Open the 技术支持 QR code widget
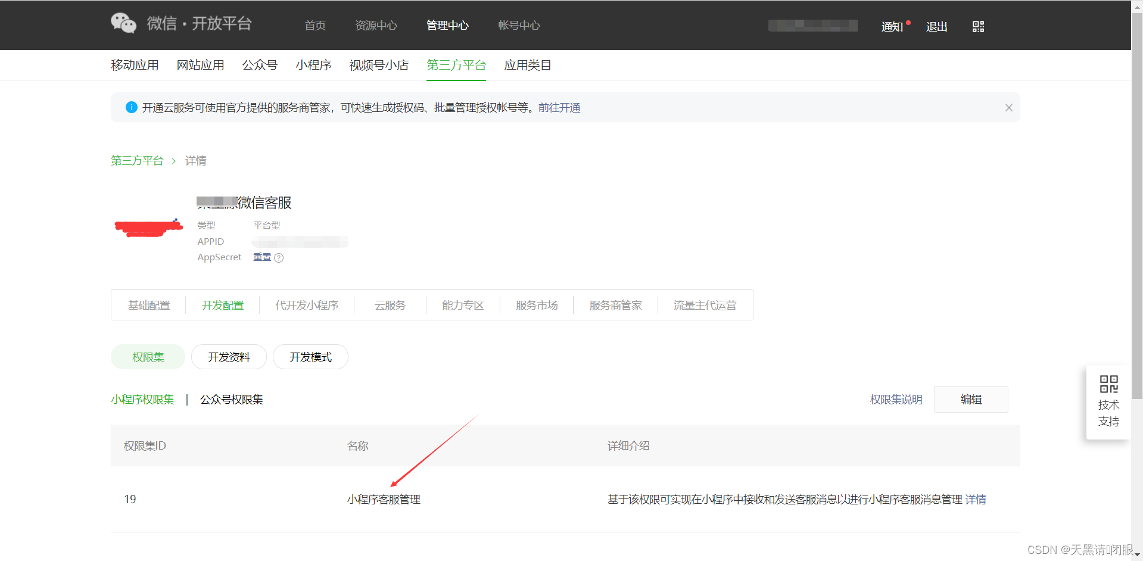 click(1108, 402)
